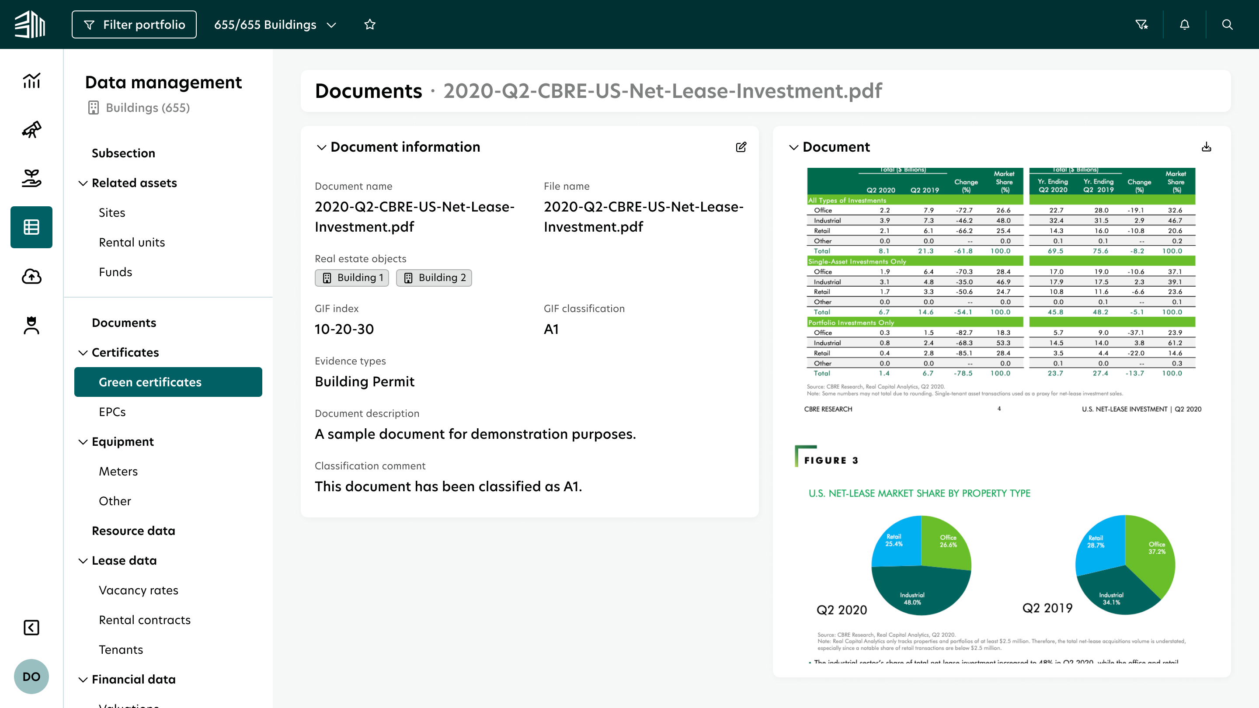Click the Buildings (655) link
Screen dimensions: 1259x708
click(x=148, y=108)
